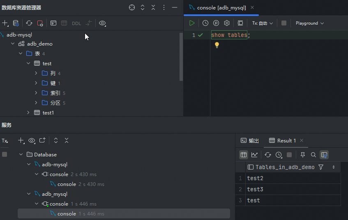Toggle the explorer view options eye
348x220 pixels.
click(x=102, y=23)
